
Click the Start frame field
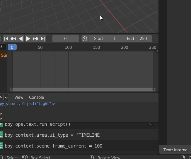click(105, 39)
